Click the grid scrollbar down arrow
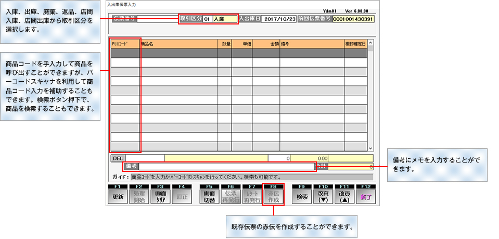This screenshot has width=499, height=239. click(370, 148)
